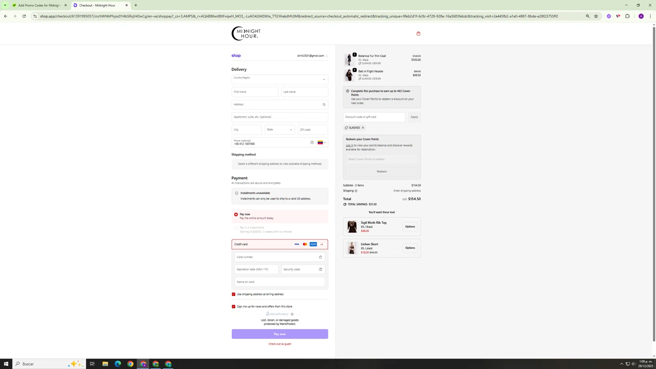Toggle use shipping address as billing
Screen dimensions: 656x369
(x=234, y=294)
